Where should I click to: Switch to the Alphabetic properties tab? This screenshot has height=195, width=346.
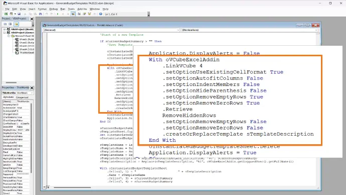[x=9, y=97]
